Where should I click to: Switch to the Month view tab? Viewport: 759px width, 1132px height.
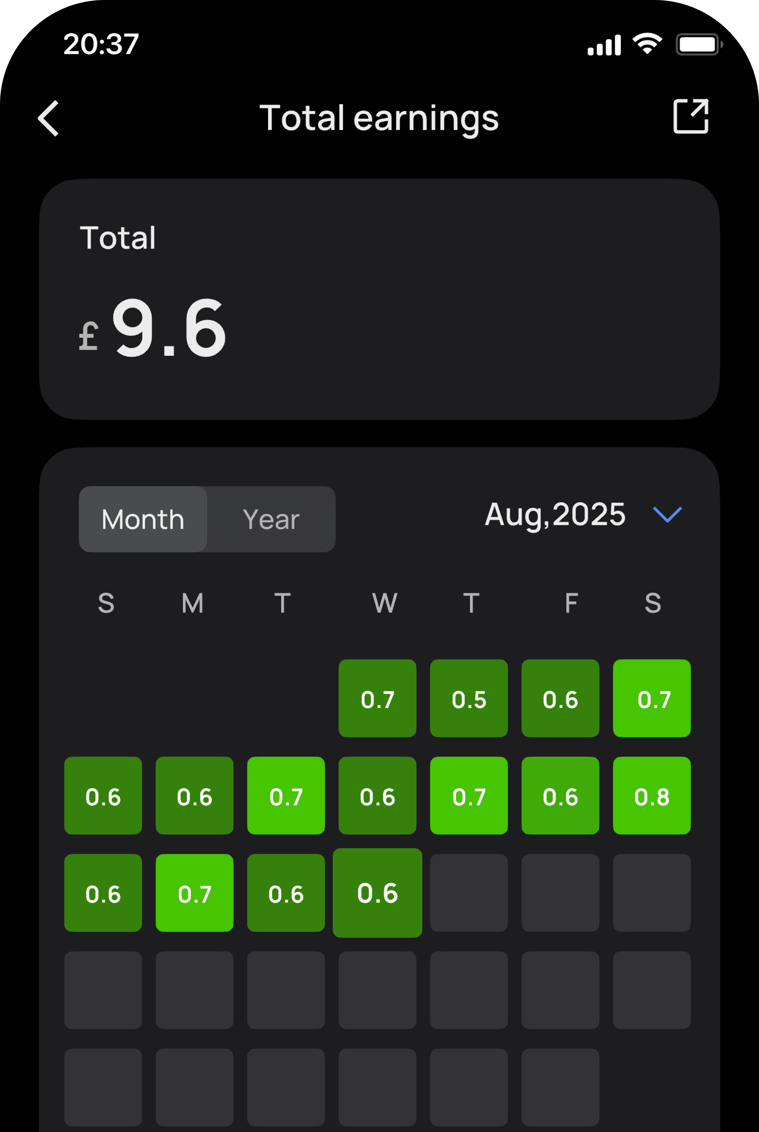pos(143,519)
